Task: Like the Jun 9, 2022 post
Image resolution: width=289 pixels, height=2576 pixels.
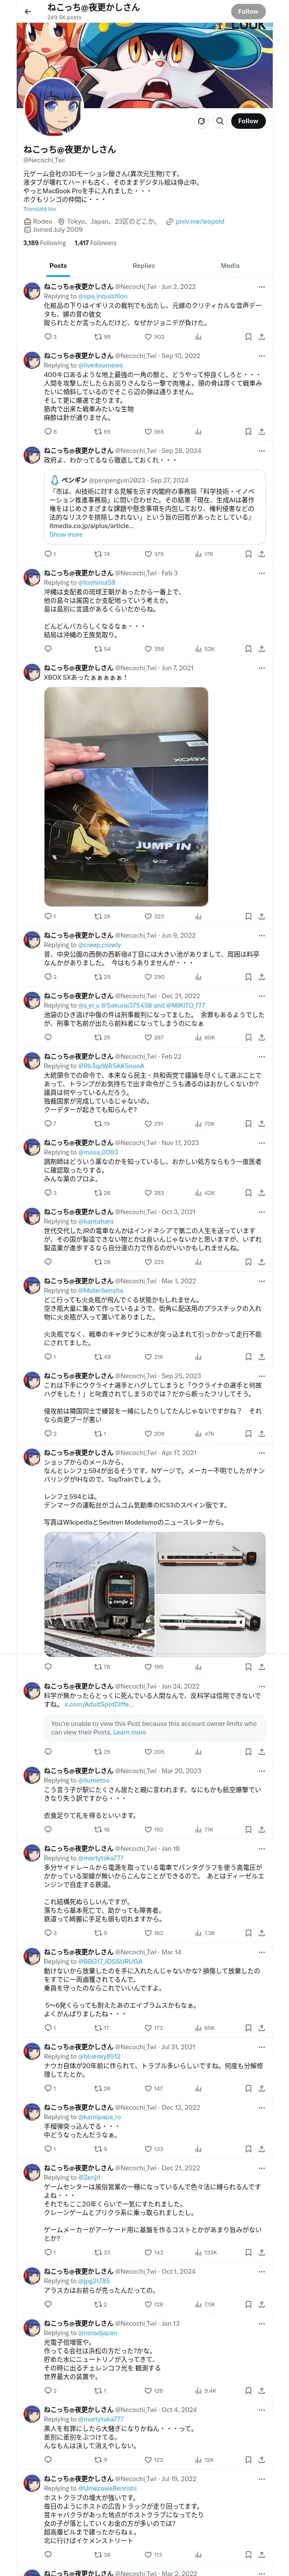Action: click(x=147, y=977)
